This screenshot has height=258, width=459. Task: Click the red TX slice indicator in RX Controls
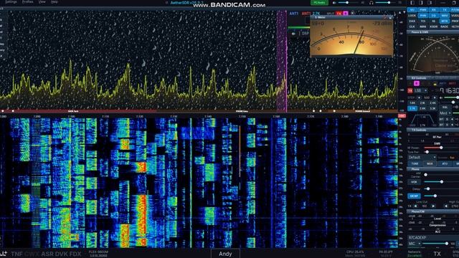[x=410, y=90]
